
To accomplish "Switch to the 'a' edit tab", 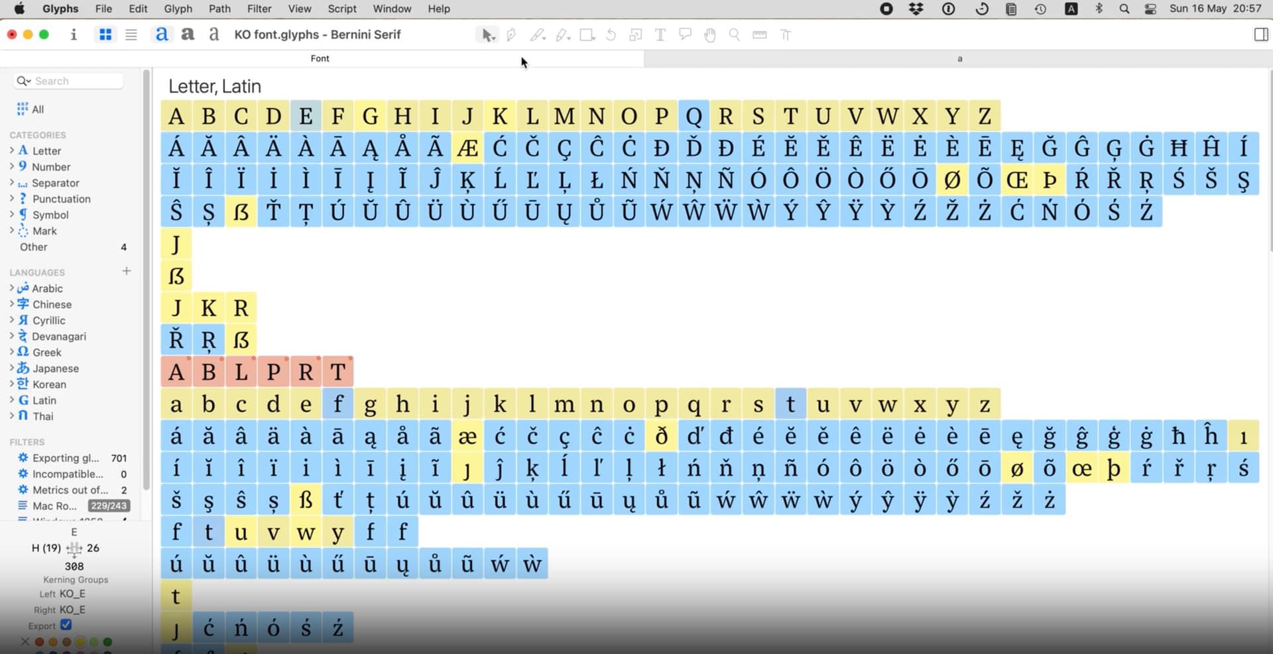I will pos(959,59).
